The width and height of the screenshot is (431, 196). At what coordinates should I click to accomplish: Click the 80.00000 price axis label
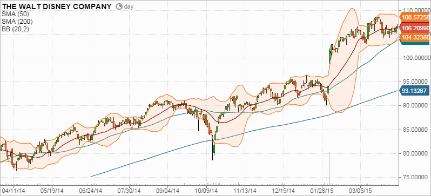click(415, 153)
